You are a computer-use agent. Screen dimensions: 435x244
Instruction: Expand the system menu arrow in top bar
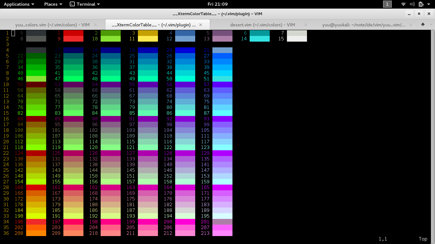click(x=429, y=4)
